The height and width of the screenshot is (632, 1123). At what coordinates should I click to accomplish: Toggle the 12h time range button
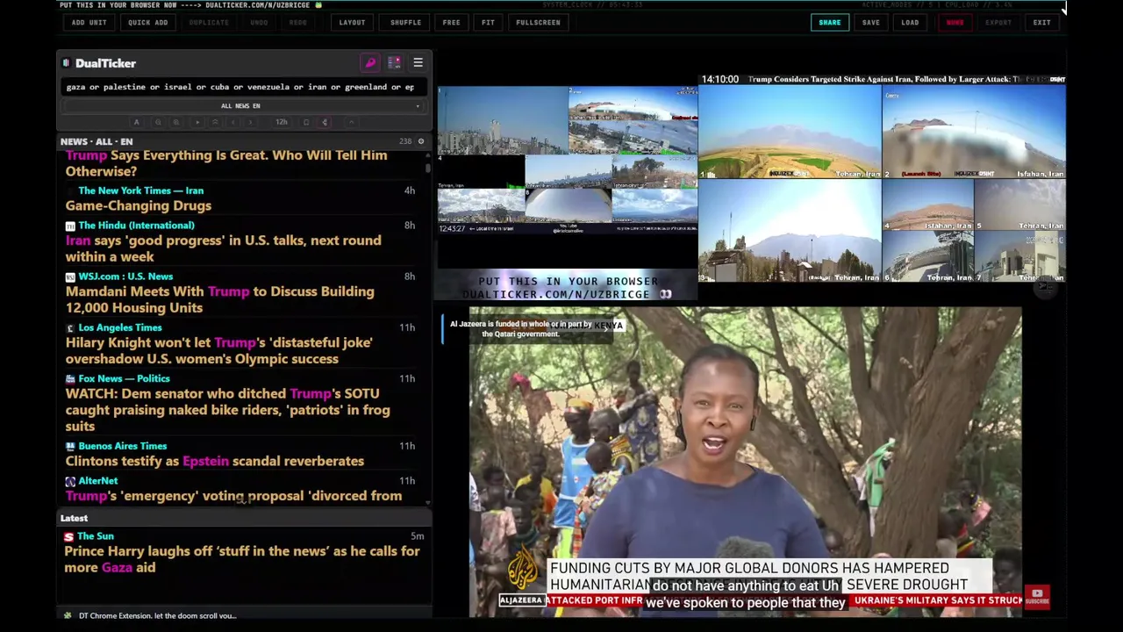click(282, 122)
